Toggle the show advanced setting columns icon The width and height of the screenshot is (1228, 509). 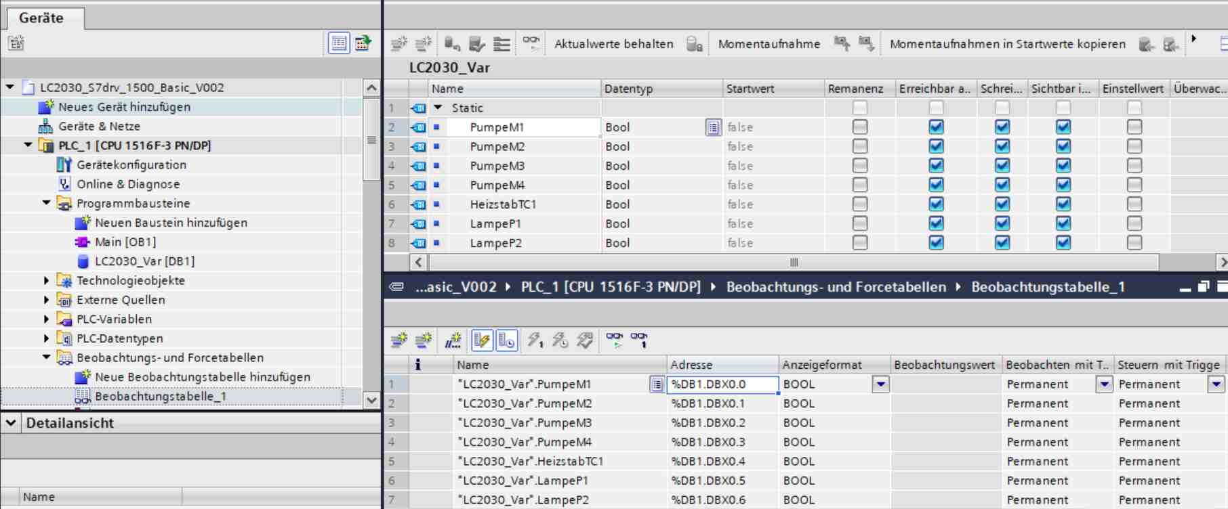(x=506, y=340)
